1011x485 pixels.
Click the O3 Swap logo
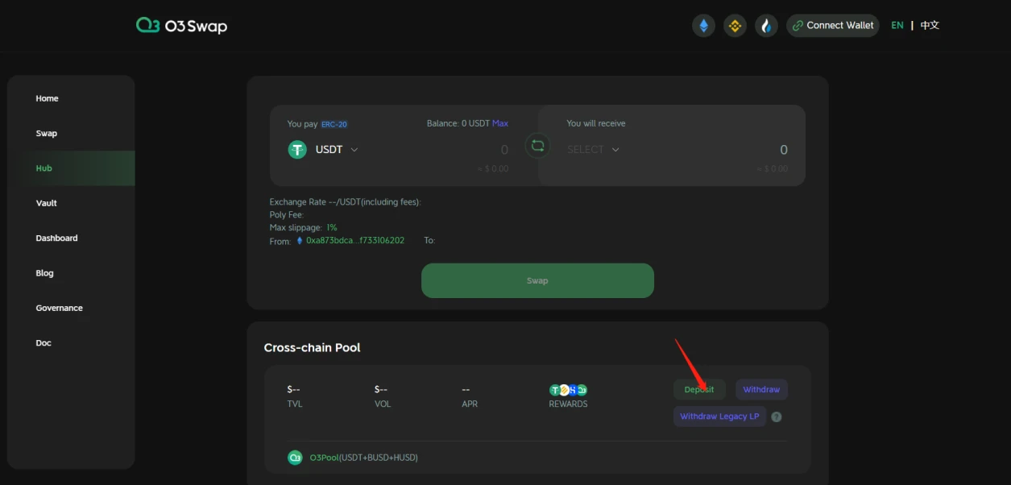182,26
